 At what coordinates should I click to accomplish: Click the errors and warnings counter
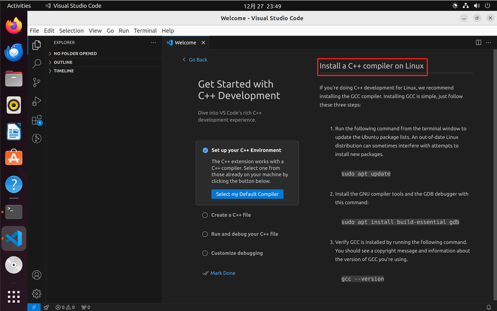pos(65,307)
